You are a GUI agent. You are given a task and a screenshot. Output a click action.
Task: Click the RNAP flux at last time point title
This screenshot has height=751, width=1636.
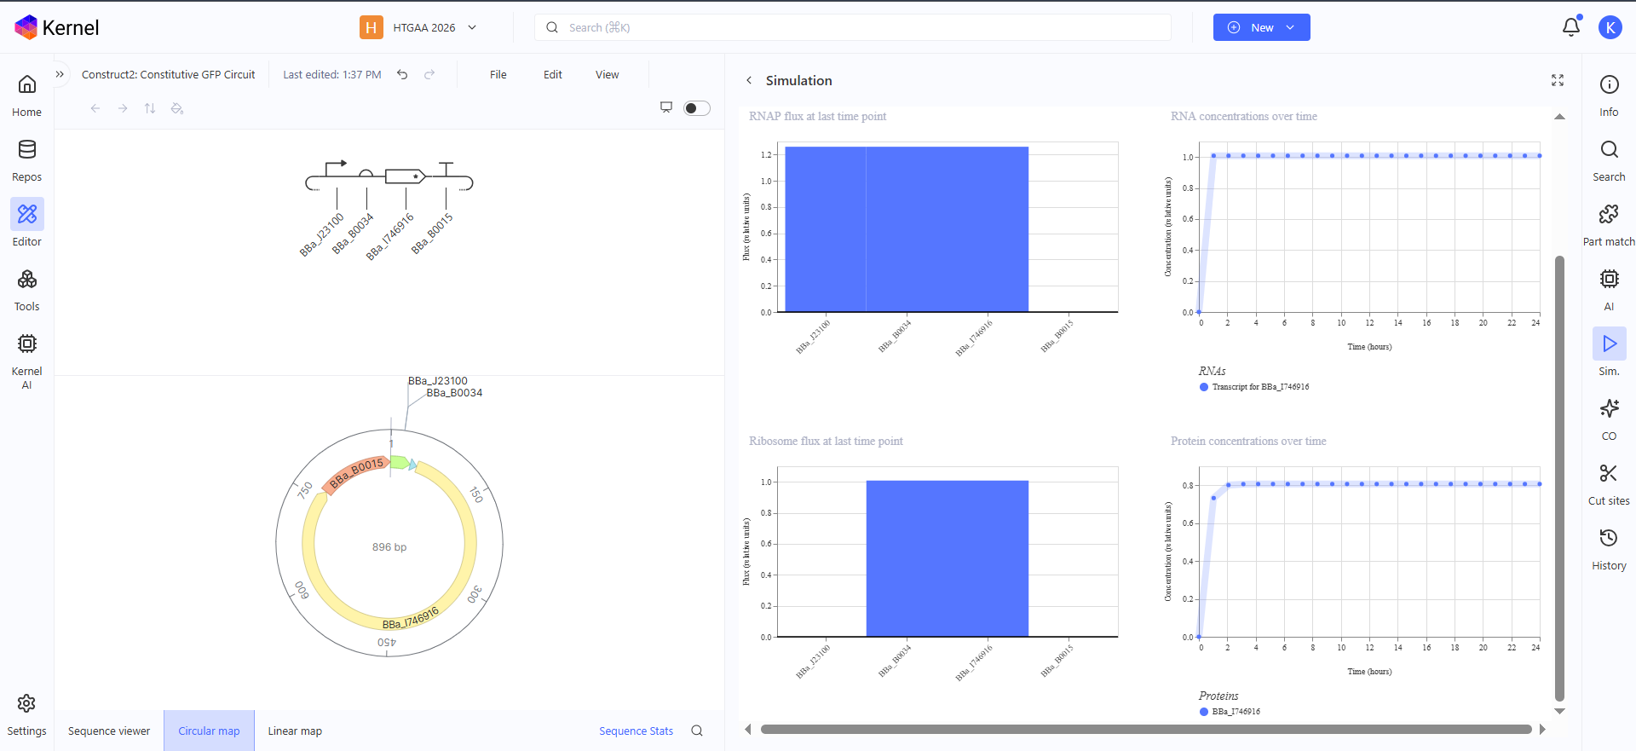pos(817,117)
